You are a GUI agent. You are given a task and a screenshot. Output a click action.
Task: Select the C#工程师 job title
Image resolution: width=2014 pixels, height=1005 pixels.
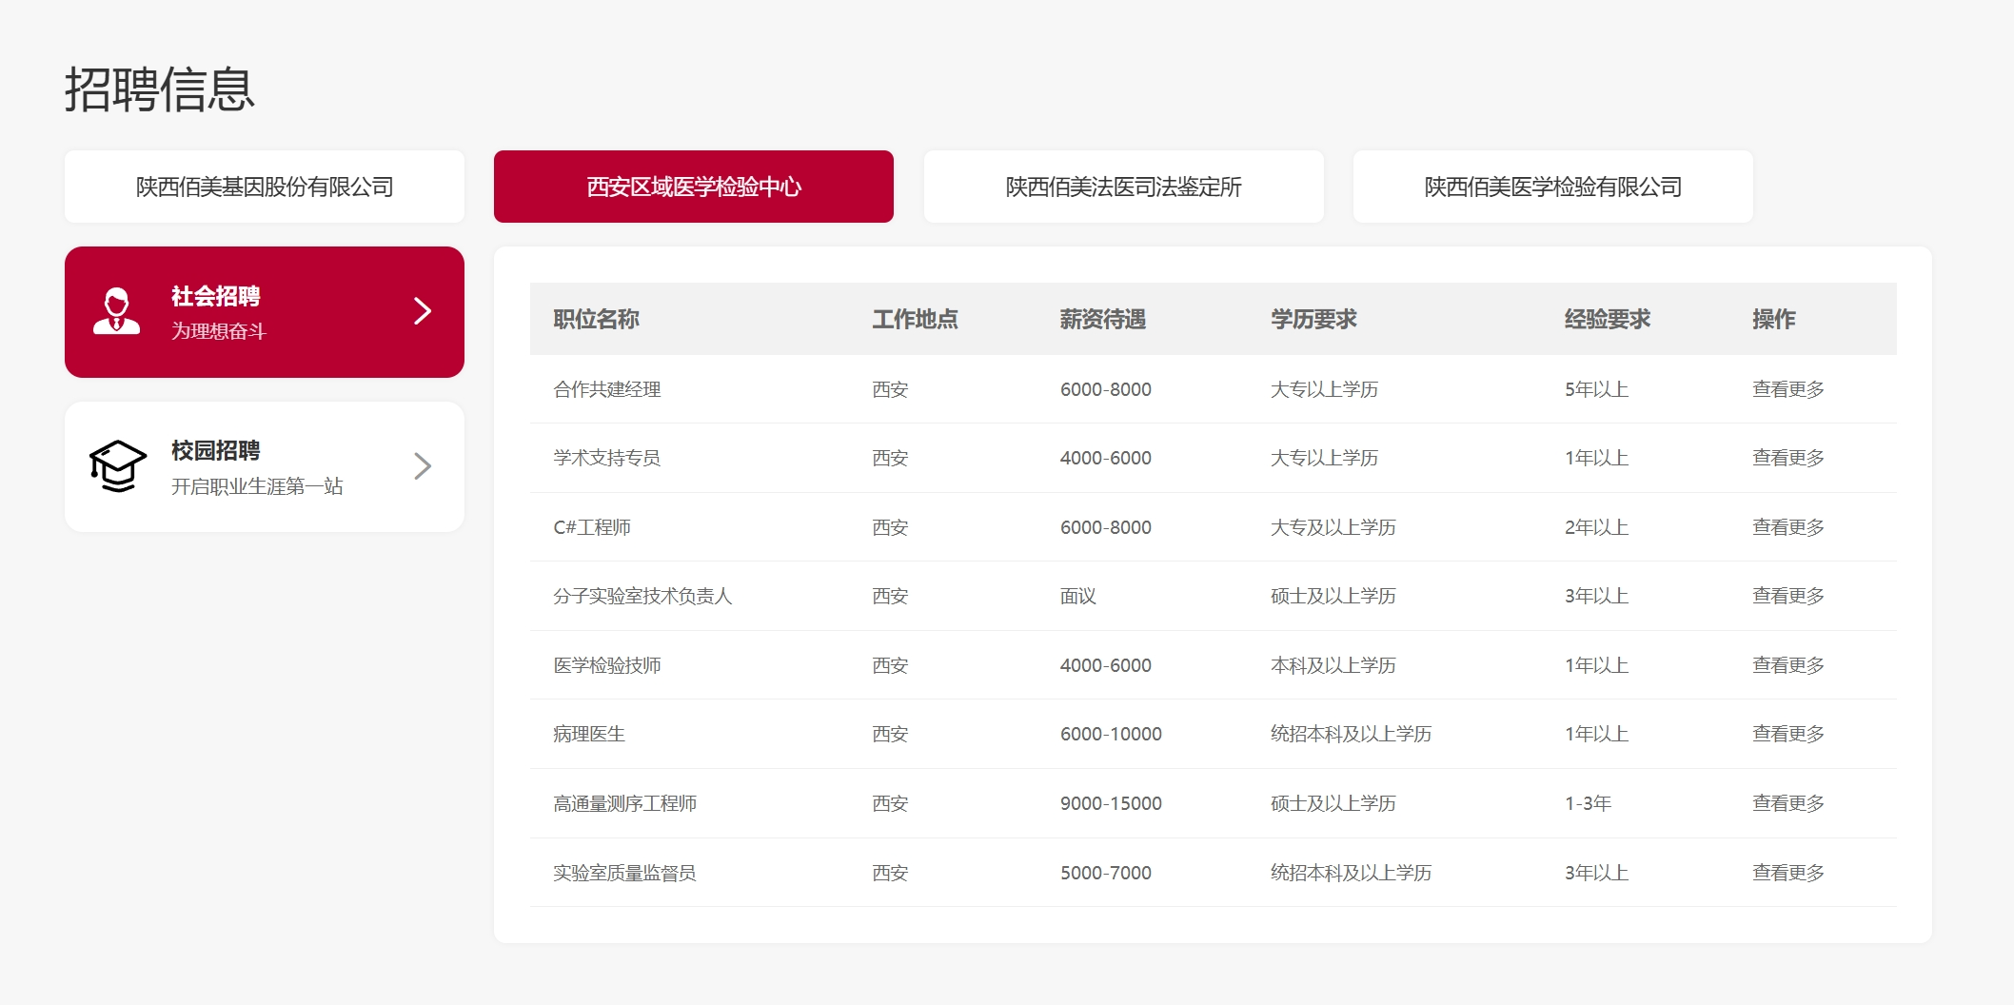pos(592,527)
